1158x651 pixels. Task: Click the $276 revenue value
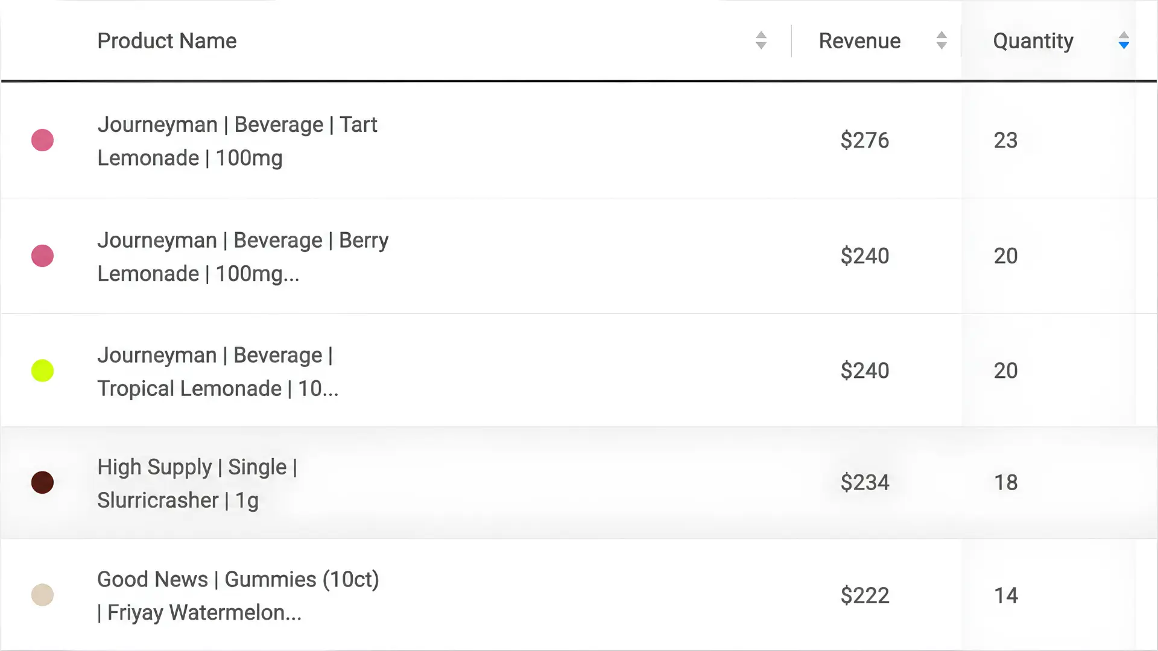tap(865, 140)
